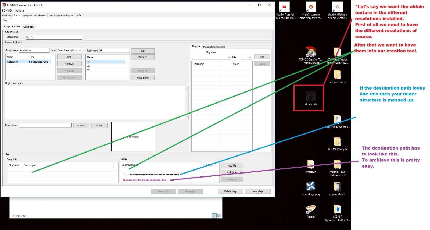Viewport: 430px width, 230px height.
Task: Open the SSE NIF Optimizer archive
Action: coord(337,210)
